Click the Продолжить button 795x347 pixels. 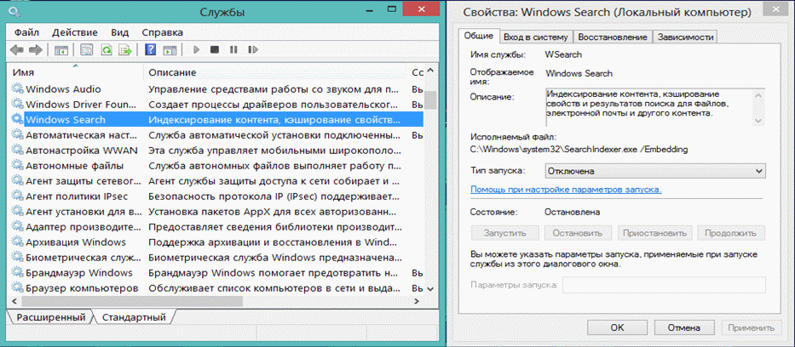732,233
